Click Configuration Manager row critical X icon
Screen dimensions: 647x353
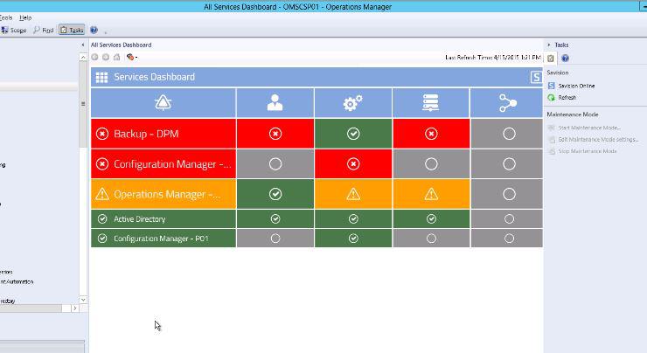pyautogui.click(x=102, y=164)
